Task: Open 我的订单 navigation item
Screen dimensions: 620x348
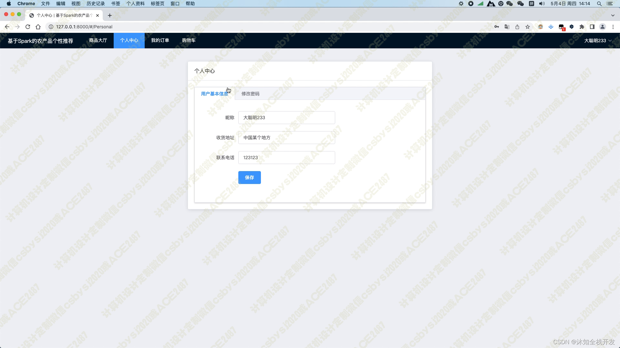Action: (x=160, y=40)
